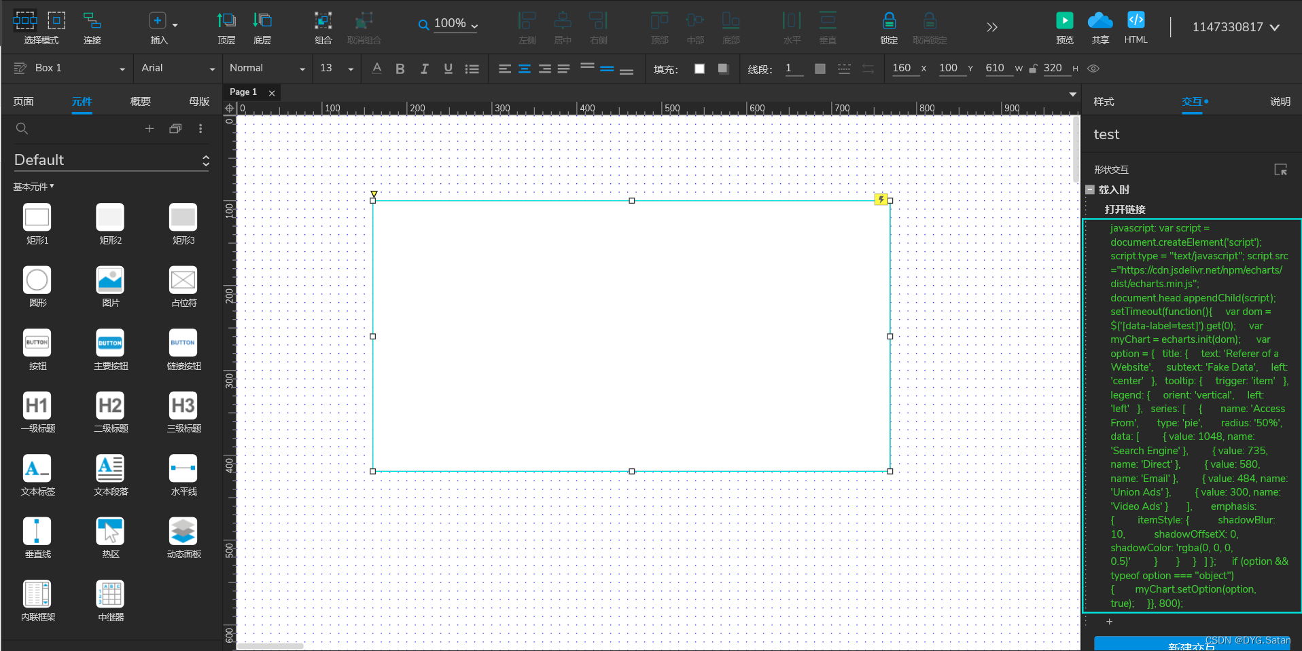Toggle bullet list formatting
Screen dimensions: 1302x651
pos(472,69)
